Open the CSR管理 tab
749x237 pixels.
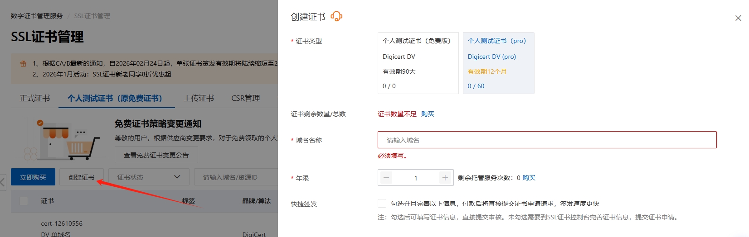[245, 98]
